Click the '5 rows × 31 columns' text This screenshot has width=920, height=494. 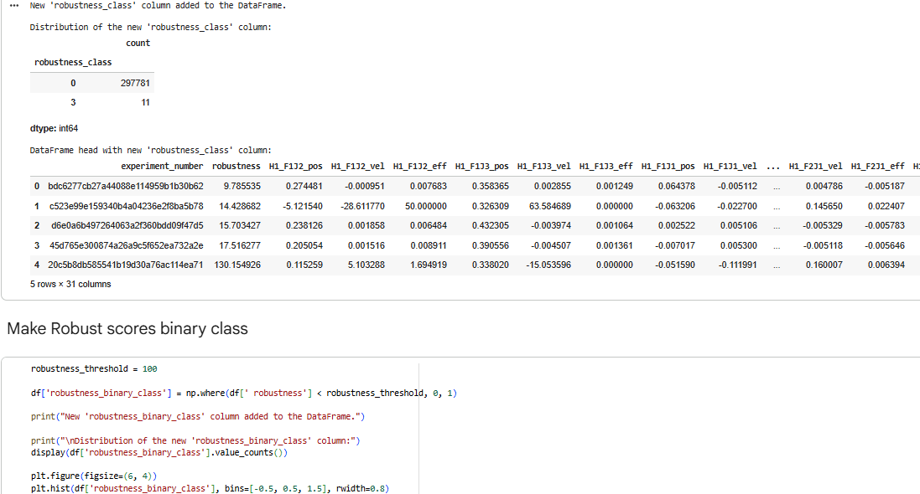click(70, 284)
